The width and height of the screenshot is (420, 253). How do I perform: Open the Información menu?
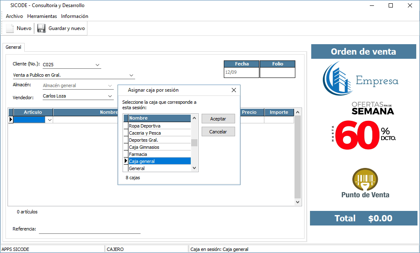[74, 16]
